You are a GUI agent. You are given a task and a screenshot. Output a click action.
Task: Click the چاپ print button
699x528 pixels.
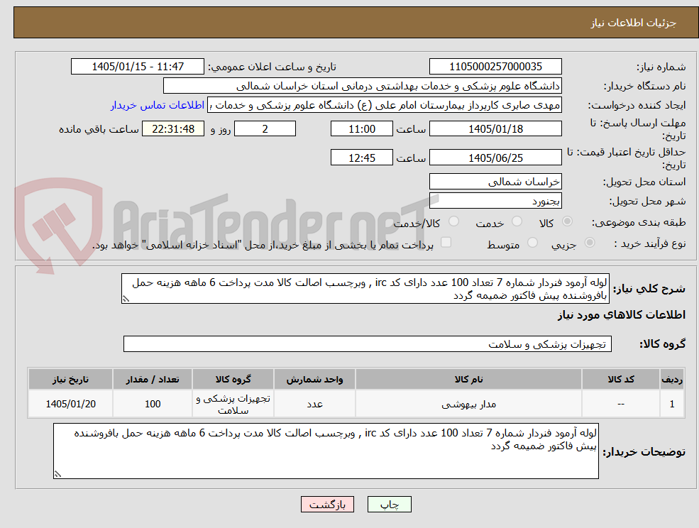tap(389, 505)
